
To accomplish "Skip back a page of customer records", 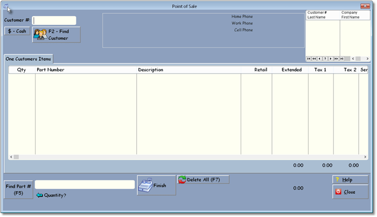I will point(314,59).
